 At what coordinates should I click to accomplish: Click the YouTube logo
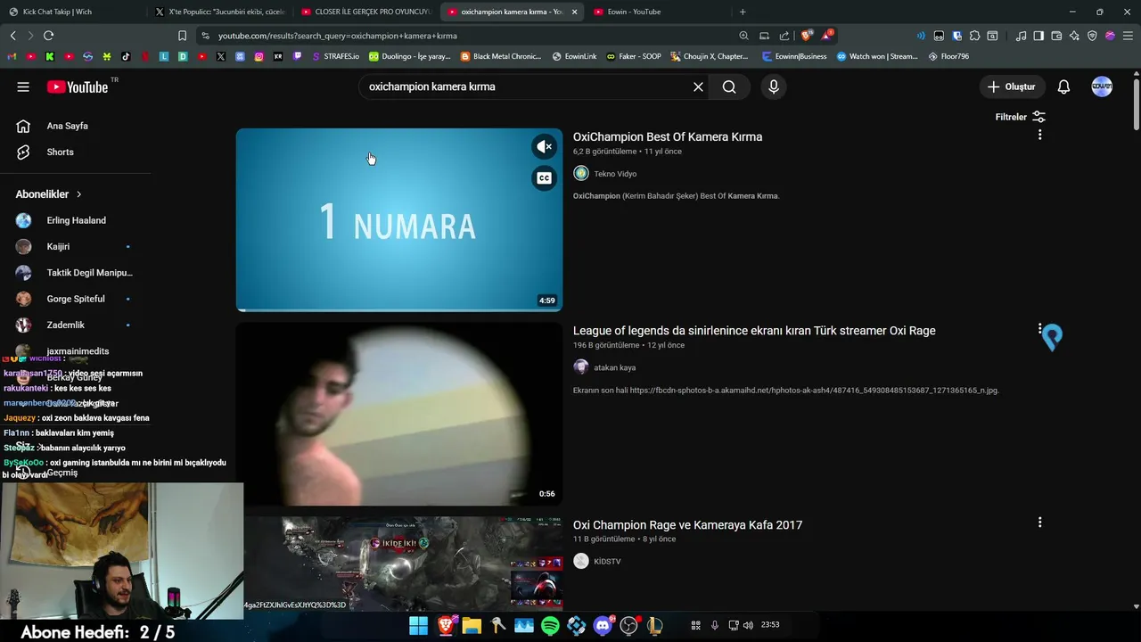click(78, 86)
